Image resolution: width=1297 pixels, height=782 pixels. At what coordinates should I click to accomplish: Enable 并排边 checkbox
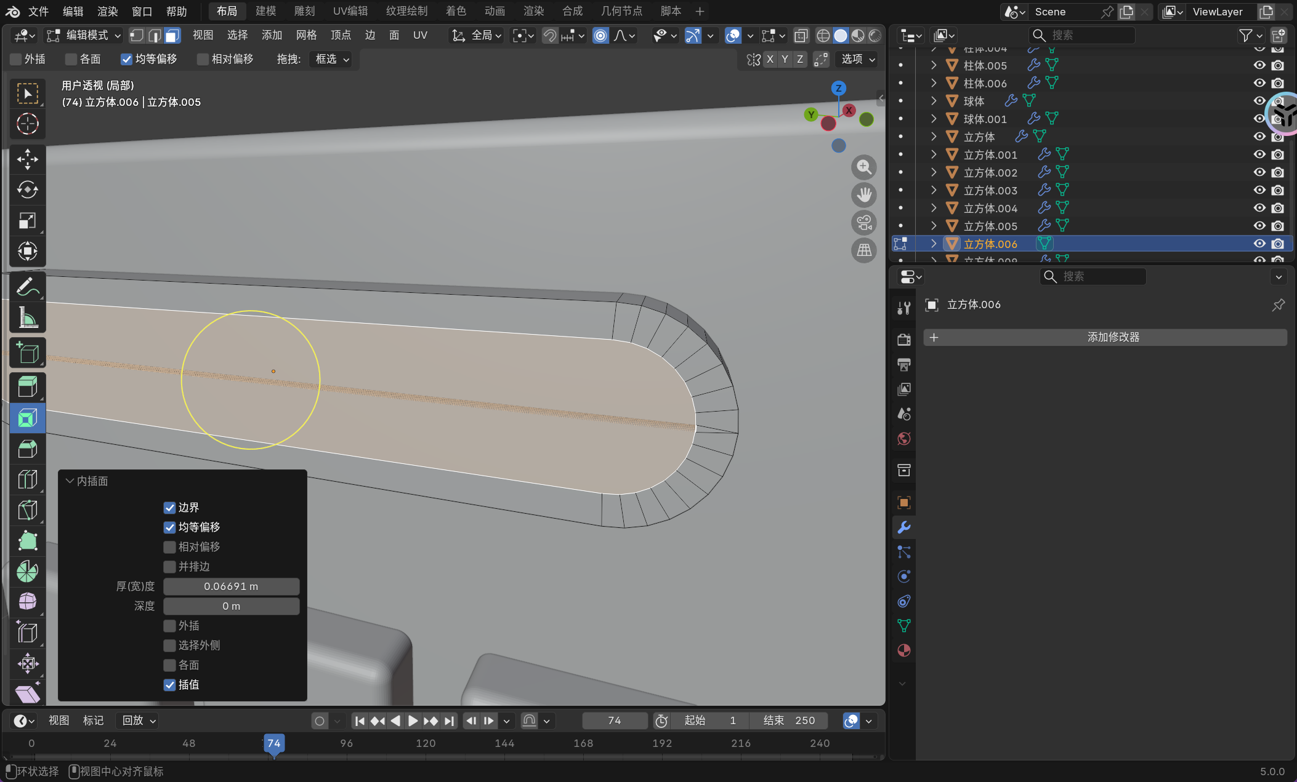pos(169,567)
